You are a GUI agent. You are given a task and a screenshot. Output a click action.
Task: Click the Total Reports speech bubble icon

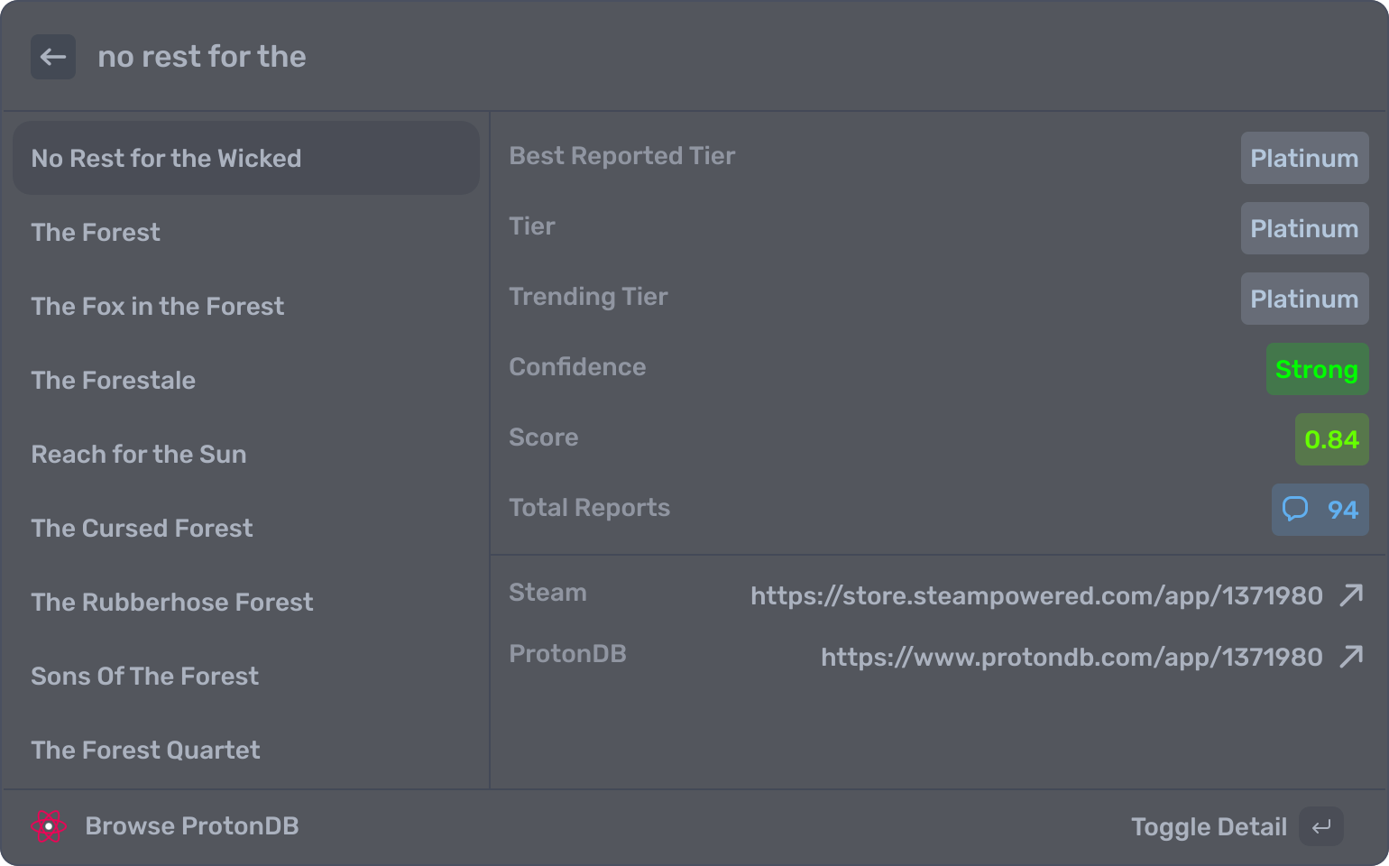(x=1295, y=510)
